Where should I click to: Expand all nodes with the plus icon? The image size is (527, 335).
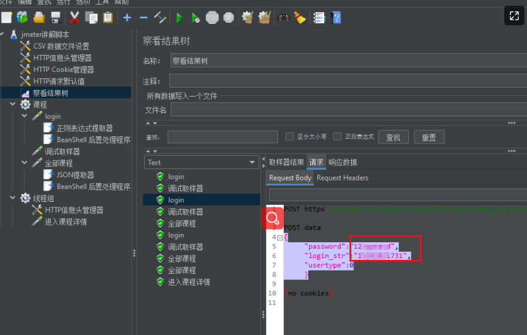[127, 18]
